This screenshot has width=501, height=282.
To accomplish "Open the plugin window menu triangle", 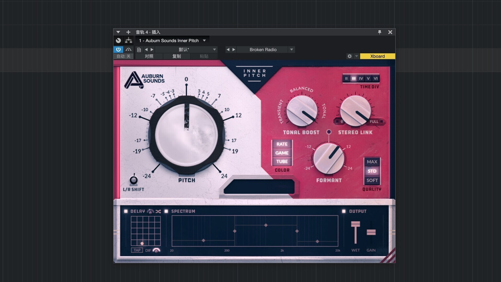I will 118,32.
